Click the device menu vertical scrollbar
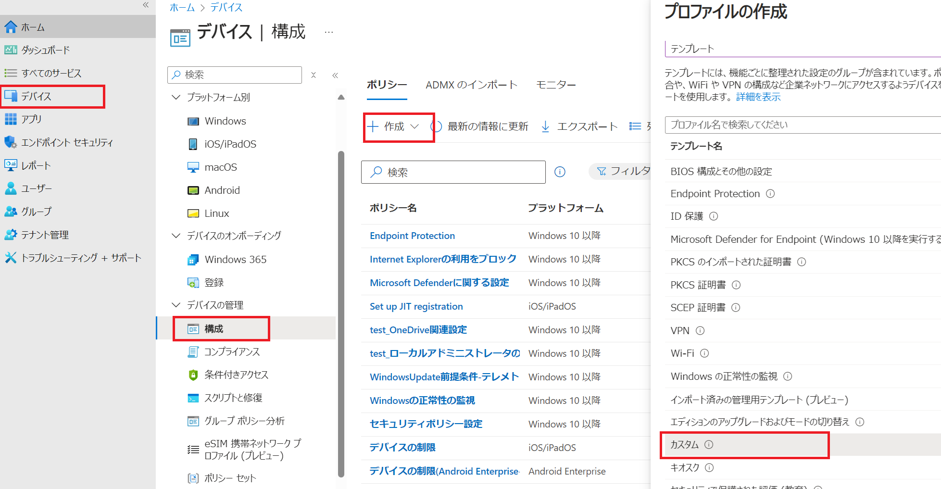Screen dimensions: 941x489 (341, 313)
